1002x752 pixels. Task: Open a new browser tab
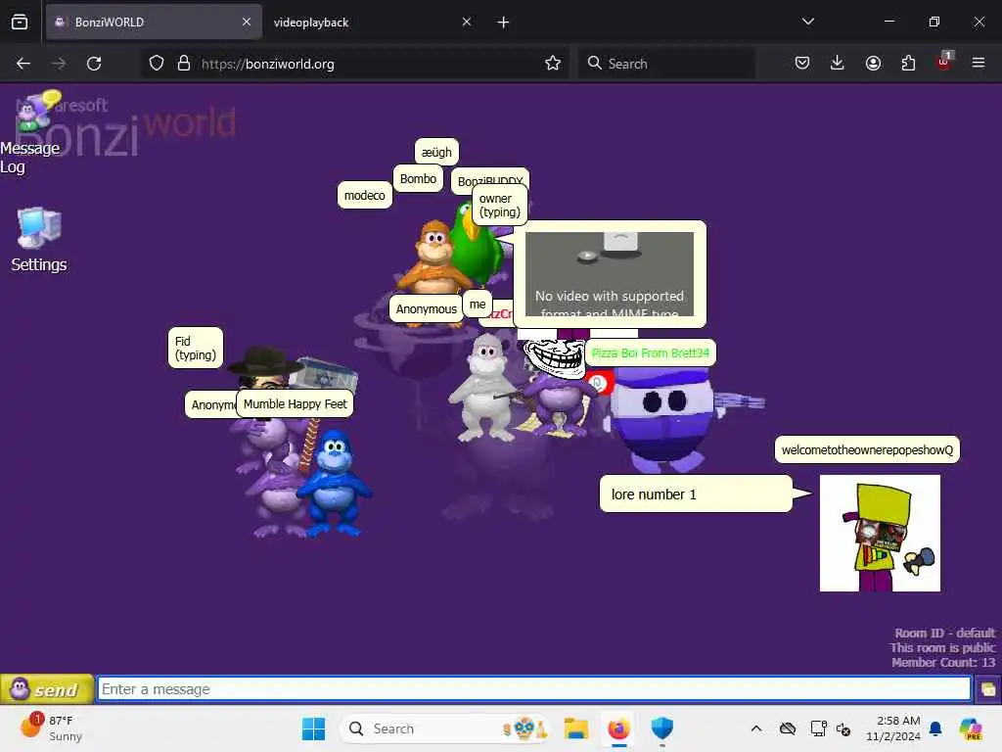tap(503, 23)
